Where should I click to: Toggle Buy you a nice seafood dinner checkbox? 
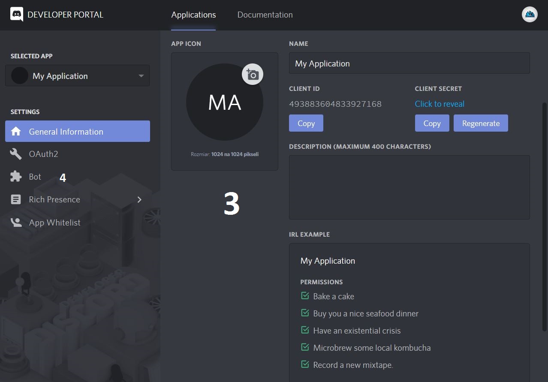(305, 313)
